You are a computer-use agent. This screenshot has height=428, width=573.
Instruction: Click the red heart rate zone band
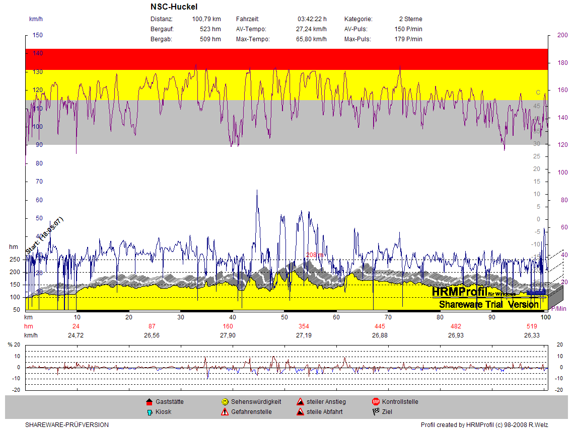pyautogui.click(x=286, y=59)
